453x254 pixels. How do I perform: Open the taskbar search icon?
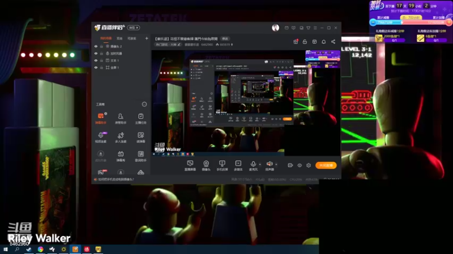17,249
